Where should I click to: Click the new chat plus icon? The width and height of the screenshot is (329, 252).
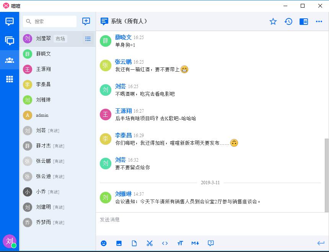coord(86,21)
